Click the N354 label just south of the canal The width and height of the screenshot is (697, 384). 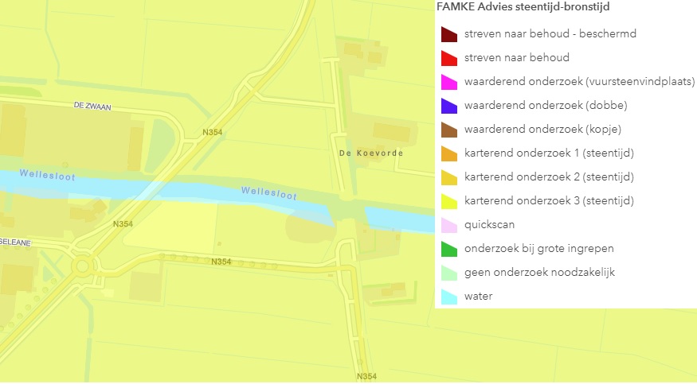[x=123, y=224]
